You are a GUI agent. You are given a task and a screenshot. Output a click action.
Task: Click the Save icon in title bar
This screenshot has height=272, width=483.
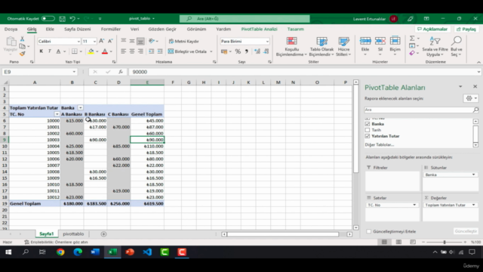click(x=62, y=19)
